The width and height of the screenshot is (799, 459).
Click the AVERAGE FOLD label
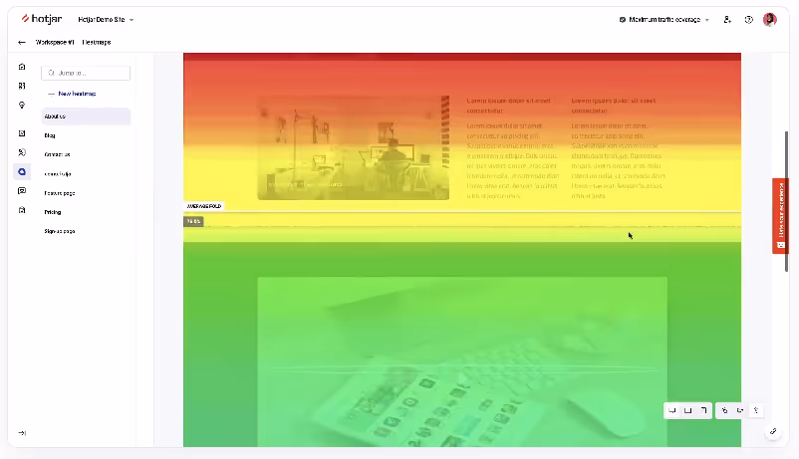pyautogui.click(x=204, y=206)
